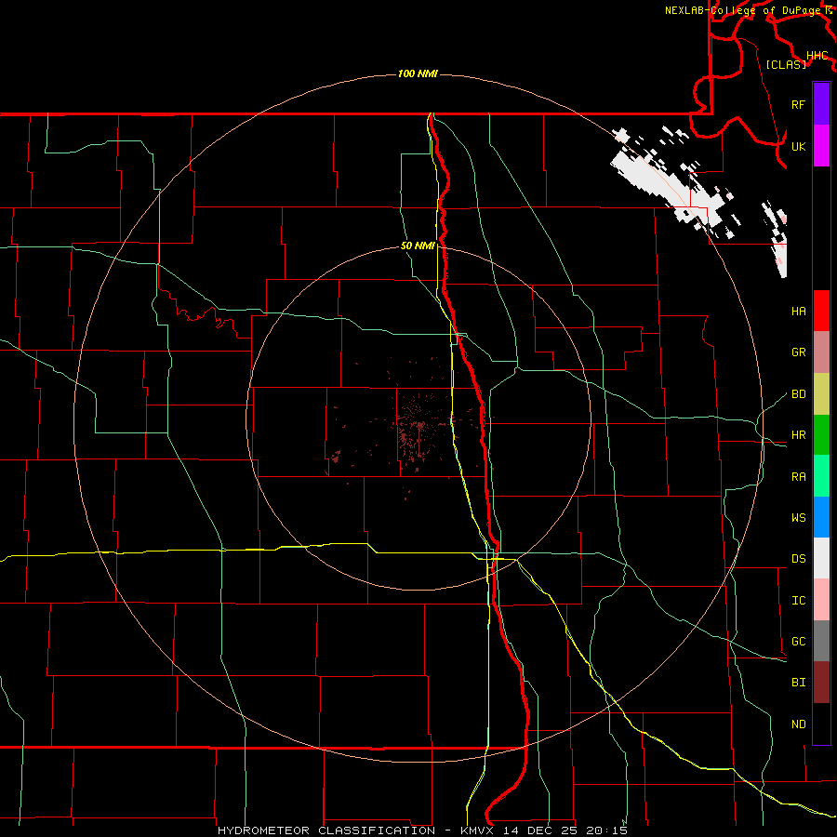837x837 pixels.
Task: Click the "GC" legend label
Action: (798, 642)
